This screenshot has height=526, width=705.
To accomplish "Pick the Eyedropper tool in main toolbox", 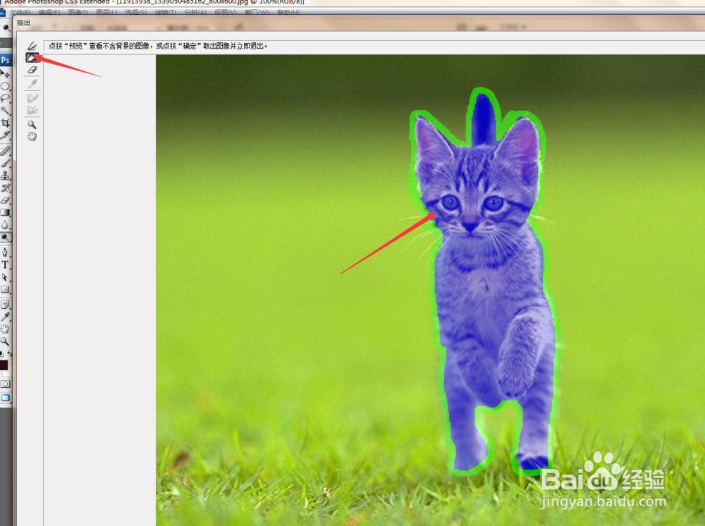I will (6, 317).
